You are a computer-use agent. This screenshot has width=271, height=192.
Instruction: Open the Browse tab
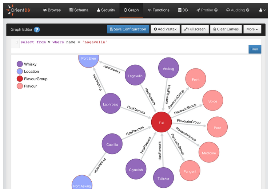[x=52, y=10]
